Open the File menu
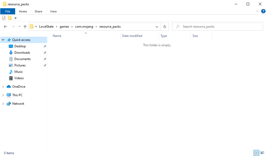 (x=8, y=11)
